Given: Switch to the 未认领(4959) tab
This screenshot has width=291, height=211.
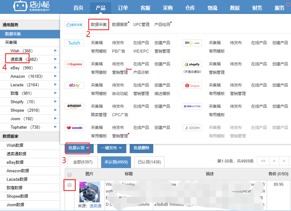Looking at the screenshot, I should (x=116, y=162).
